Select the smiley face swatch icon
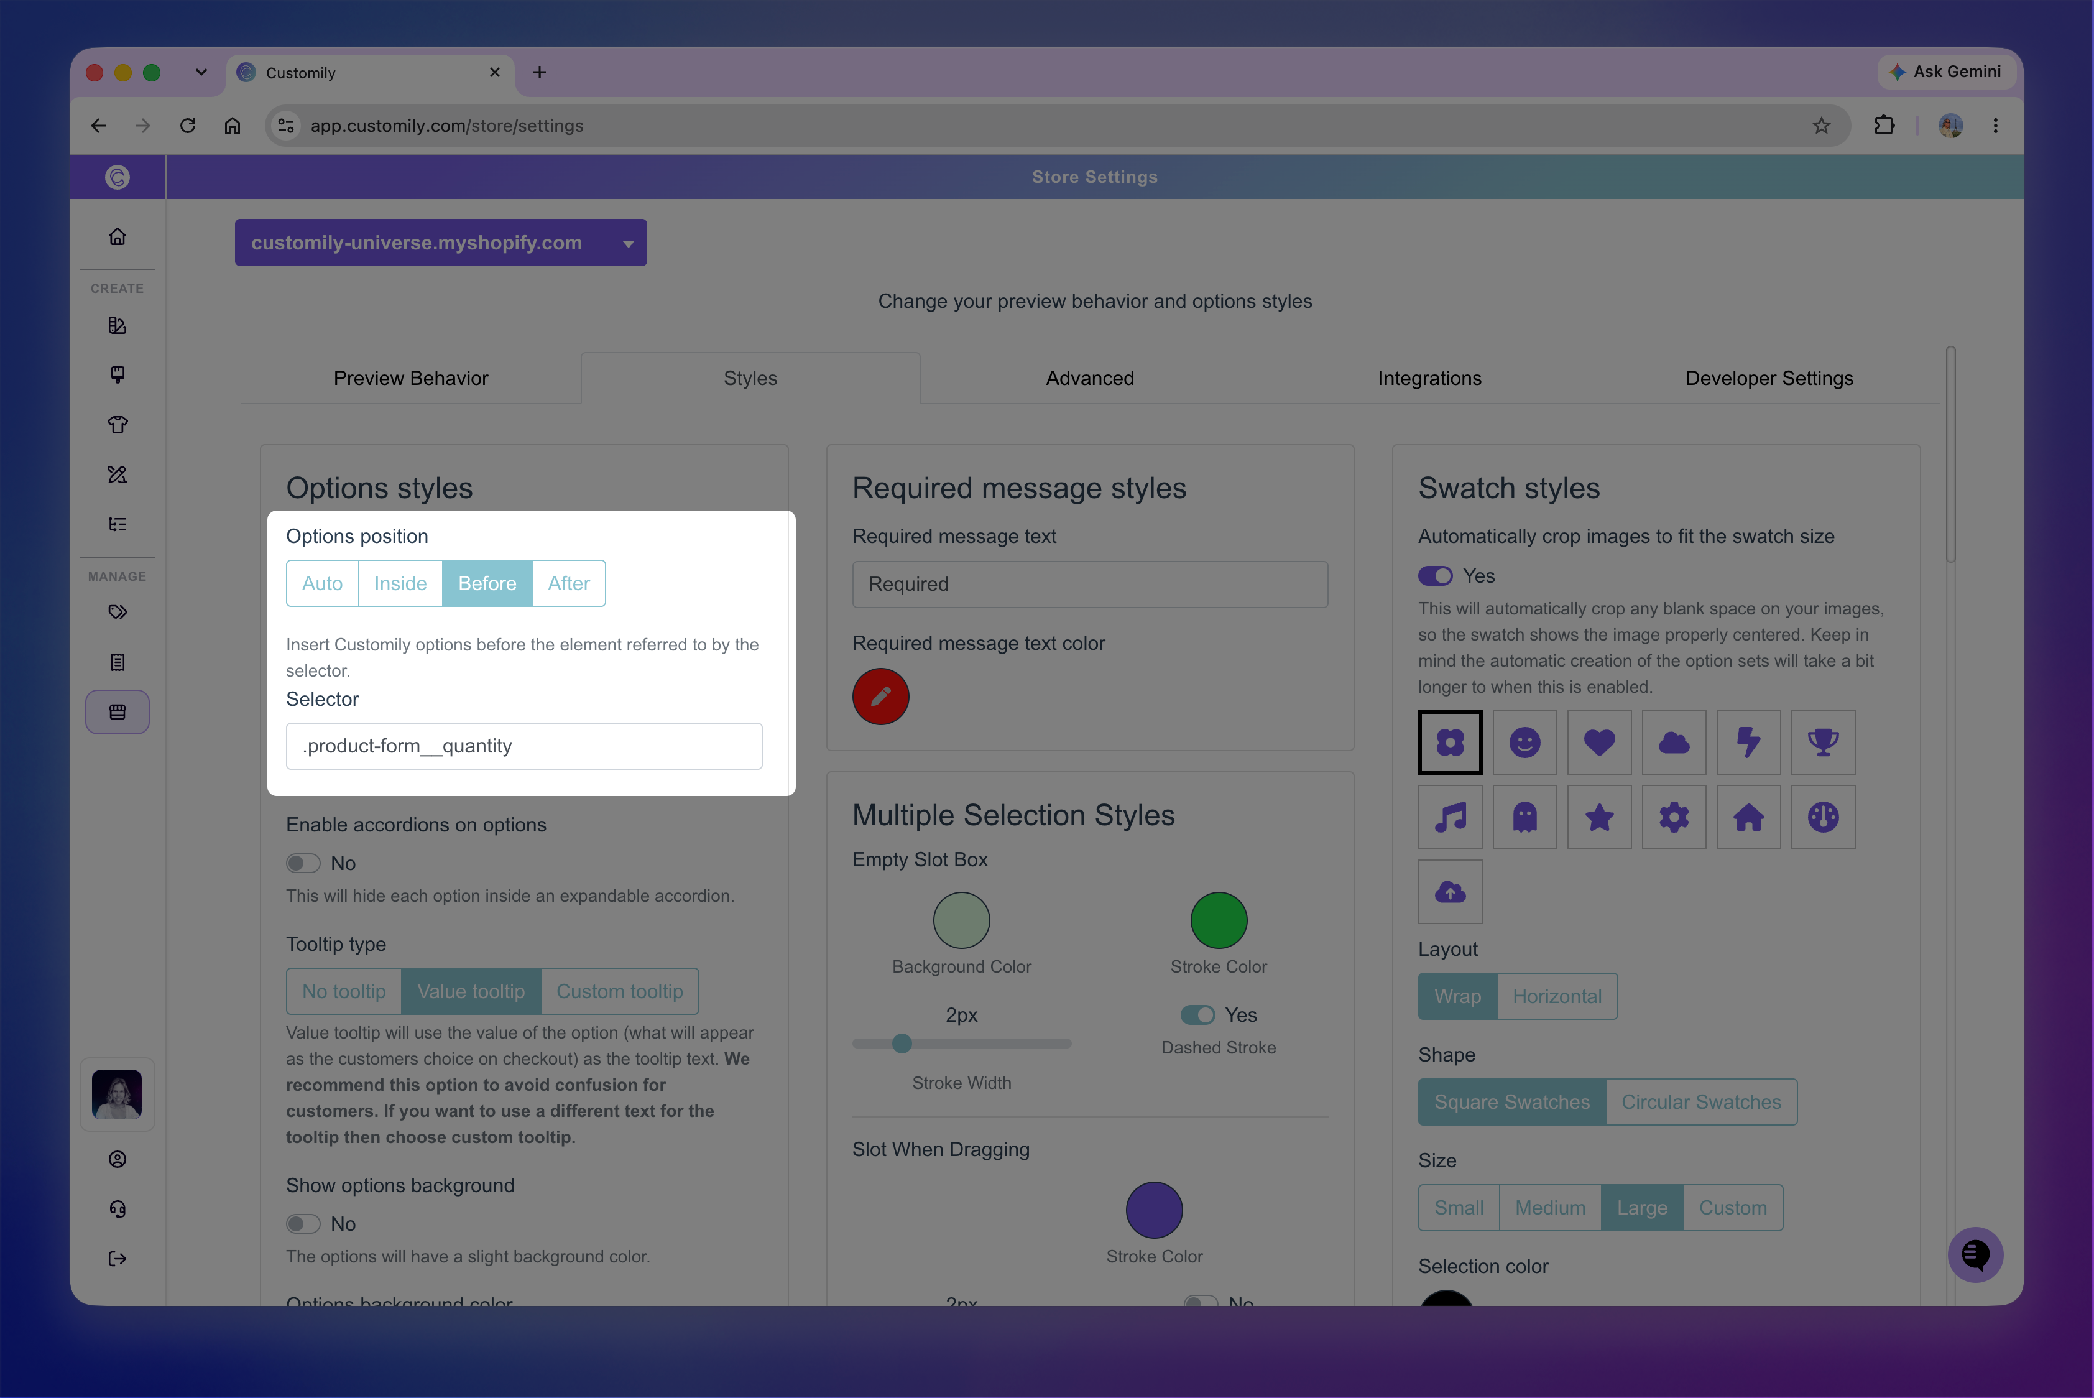2094x1398 pixels. coord(1524,743)
